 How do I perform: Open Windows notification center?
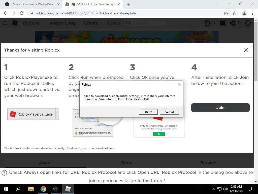(250, 189)
